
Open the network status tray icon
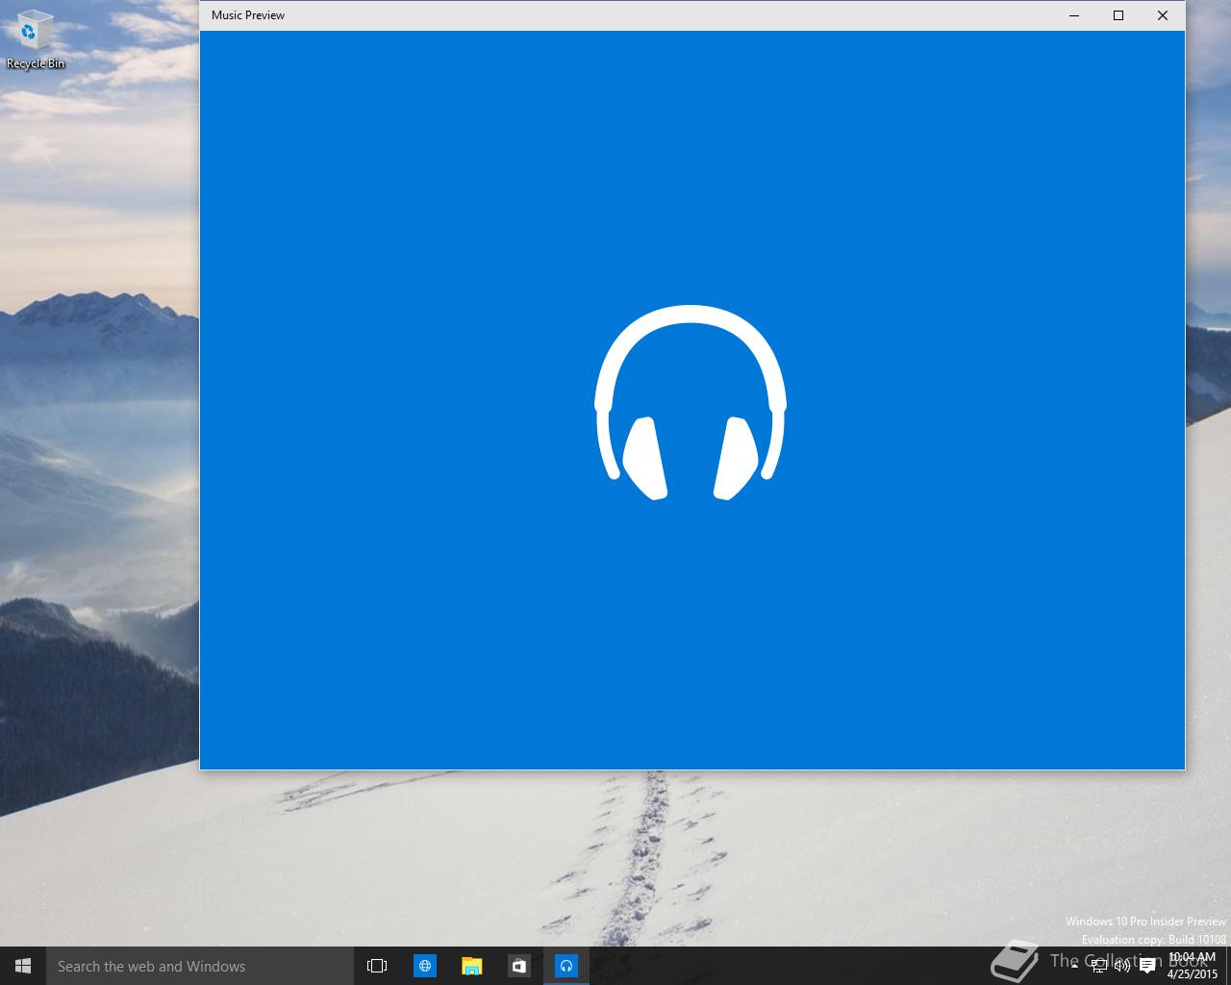coord(1098,966)
